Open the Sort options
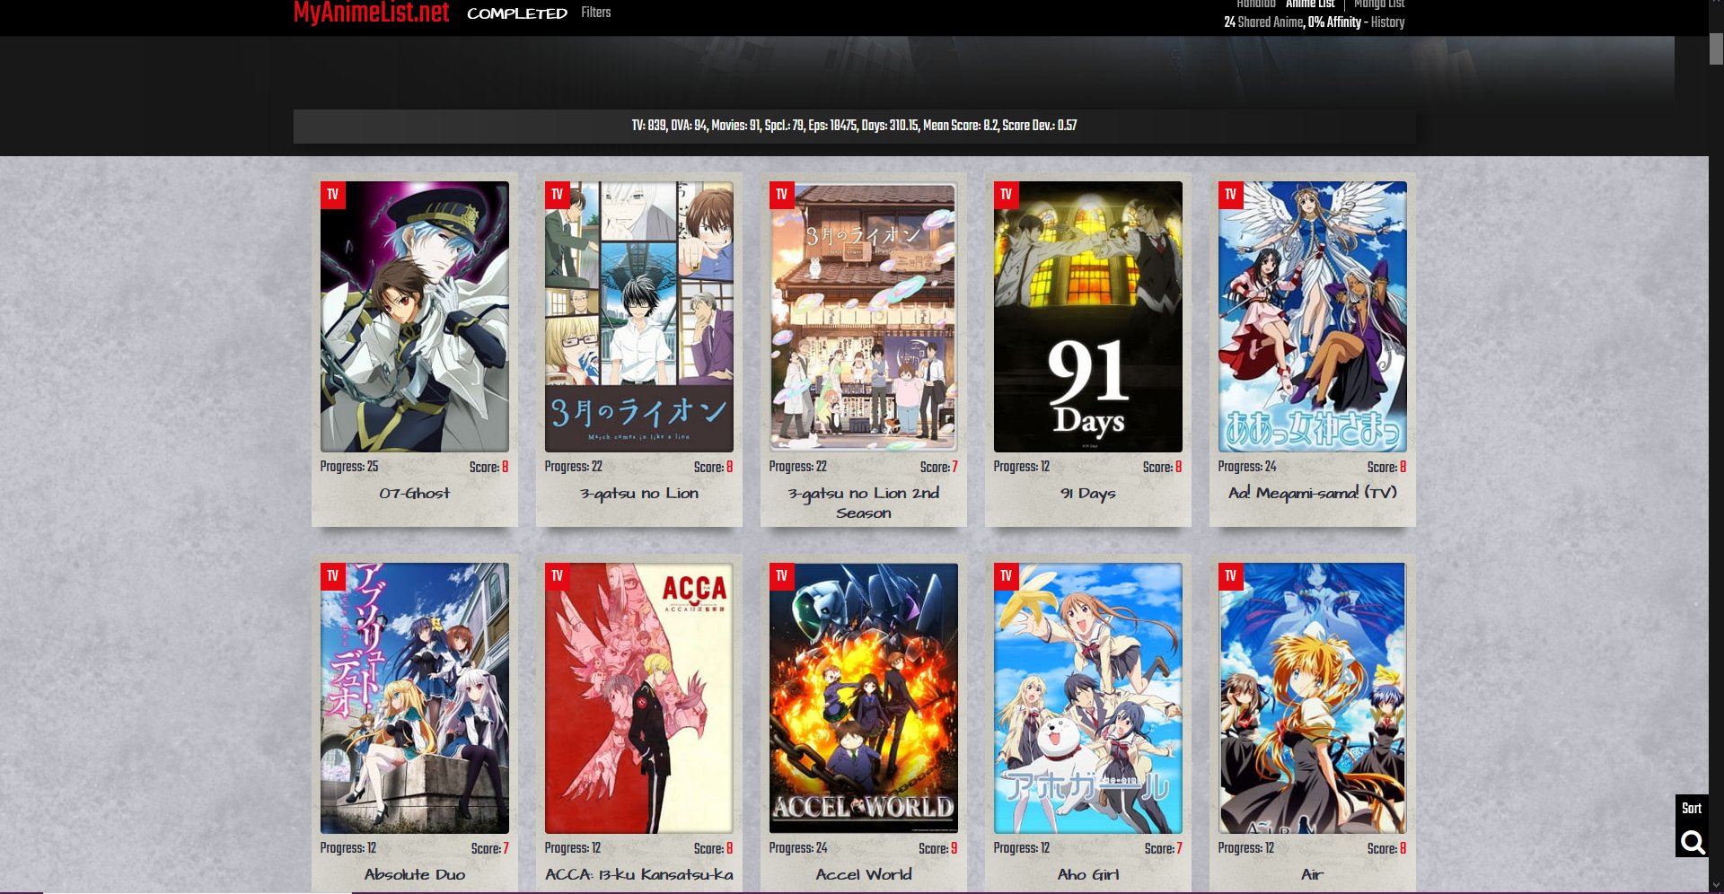 coord(1692,809)
